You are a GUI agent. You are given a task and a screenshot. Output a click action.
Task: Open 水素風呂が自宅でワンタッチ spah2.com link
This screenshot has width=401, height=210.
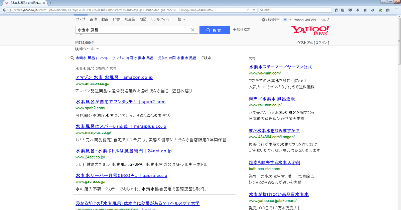coord(121,102)
